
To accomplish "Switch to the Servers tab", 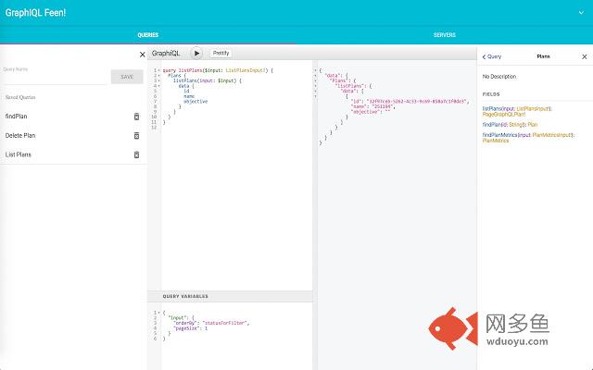I will 445,35.
